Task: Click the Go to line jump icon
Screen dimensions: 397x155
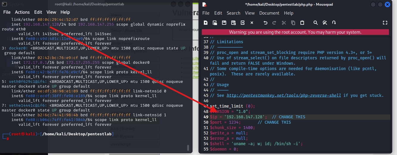Action: tap(334, 23)
